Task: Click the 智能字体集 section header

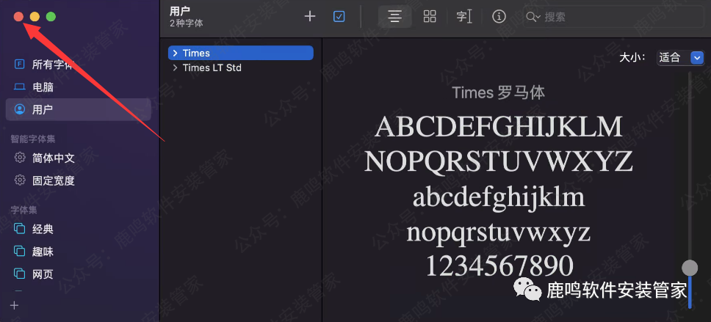Action: 33,139
